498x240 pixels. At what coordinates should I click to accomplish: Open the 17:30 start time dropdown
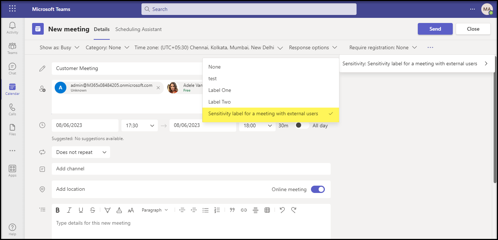(140, 125)
